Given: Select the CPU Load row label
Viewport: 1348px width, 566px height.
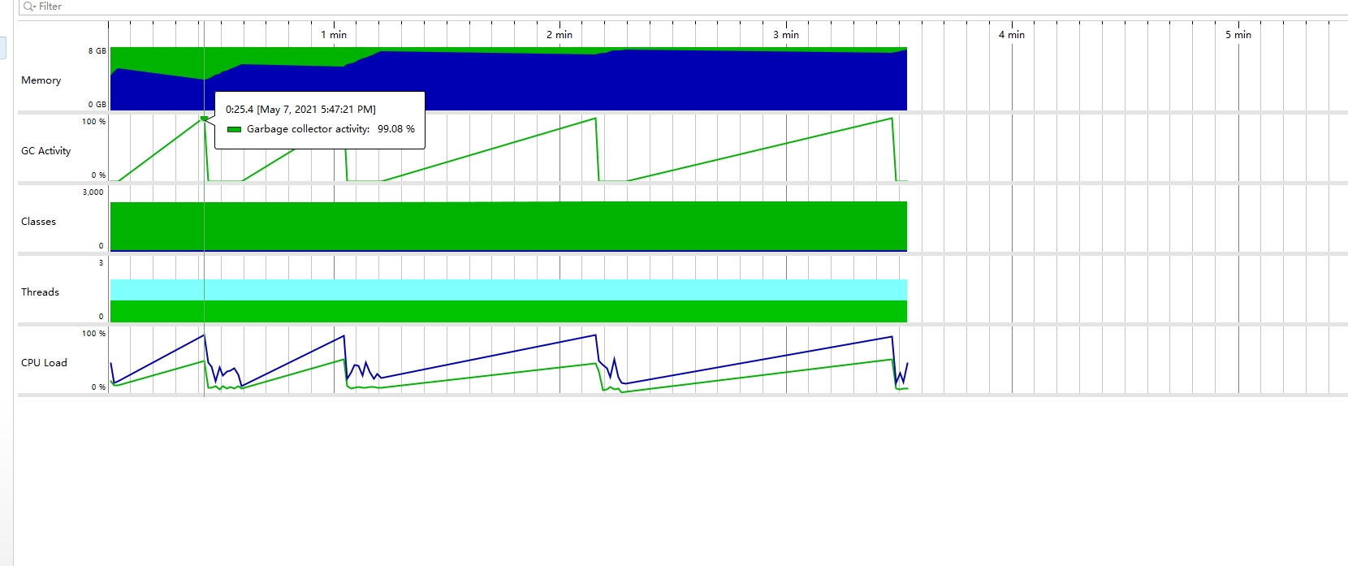Looking at the screenshot, I should point(44,363).
